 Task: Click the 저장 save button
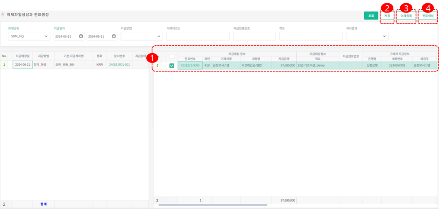[x=387, y=16]
